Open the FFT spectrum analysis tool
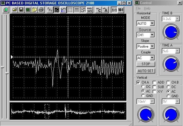The width and height of the screenshot is (183, 126). [x=50, y=9]
